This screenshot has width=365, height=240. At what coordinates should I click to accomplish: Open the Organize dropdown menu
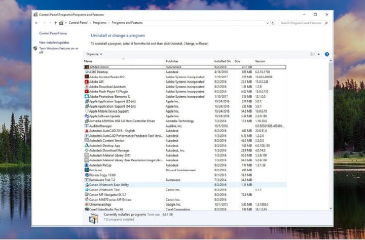click(x=94, y=54)
